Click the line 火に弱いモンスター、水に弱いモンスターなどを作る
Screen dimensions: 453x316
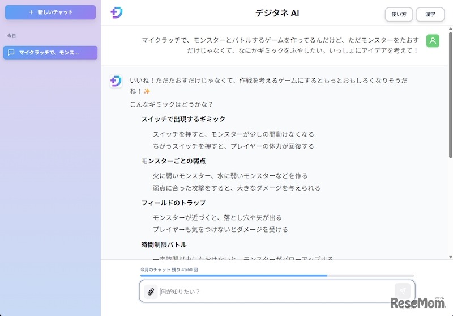click(230, 176)
